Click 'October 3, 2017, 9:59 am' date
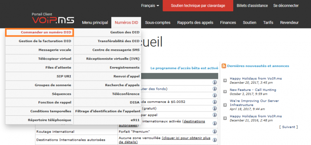 [248, 94]
